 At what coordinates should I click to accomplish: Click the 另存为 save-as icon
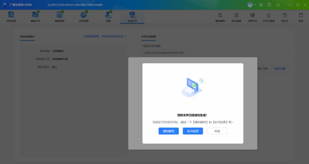tap(285, 17)
